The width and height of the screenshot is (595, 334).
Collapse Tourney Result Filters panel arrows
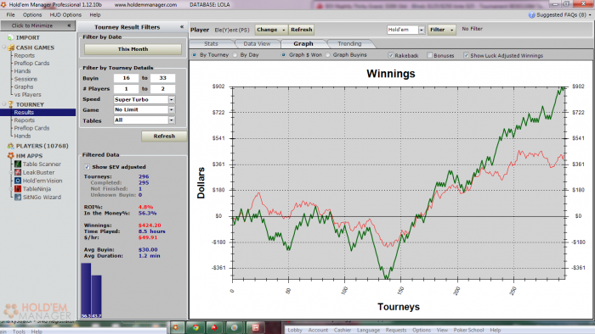coord(182,27)
